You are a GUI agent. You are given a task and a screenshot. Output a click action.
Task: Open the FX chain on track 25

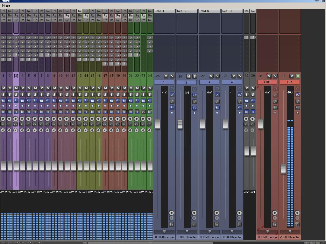(172, 108)
